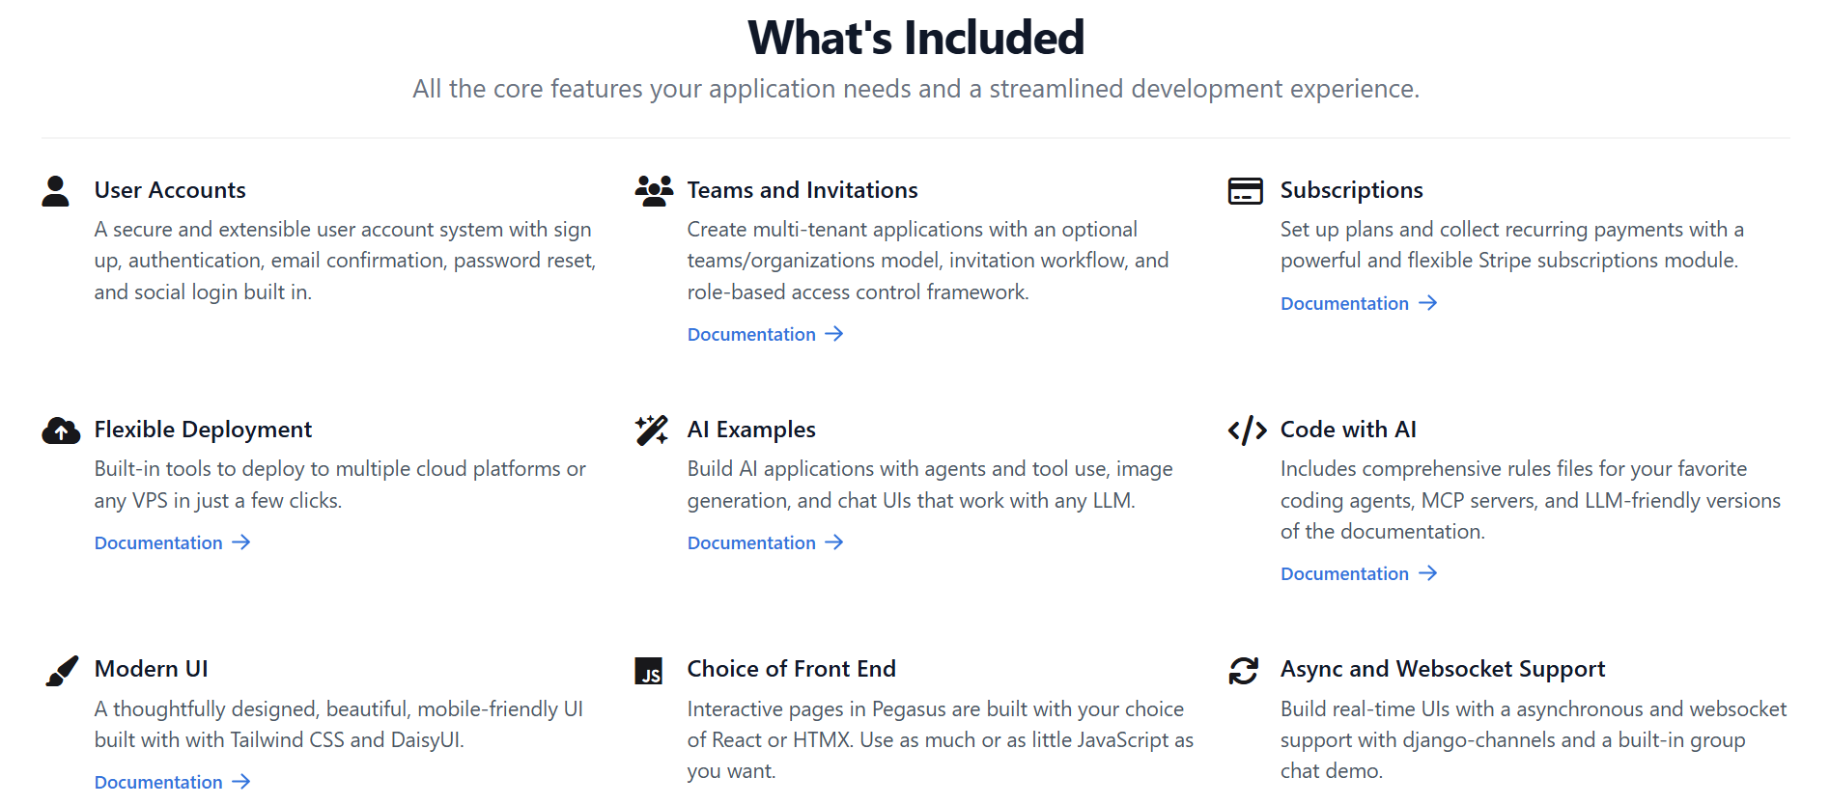Click the Flexible Deployment cloud upload icon

[61, 430]
